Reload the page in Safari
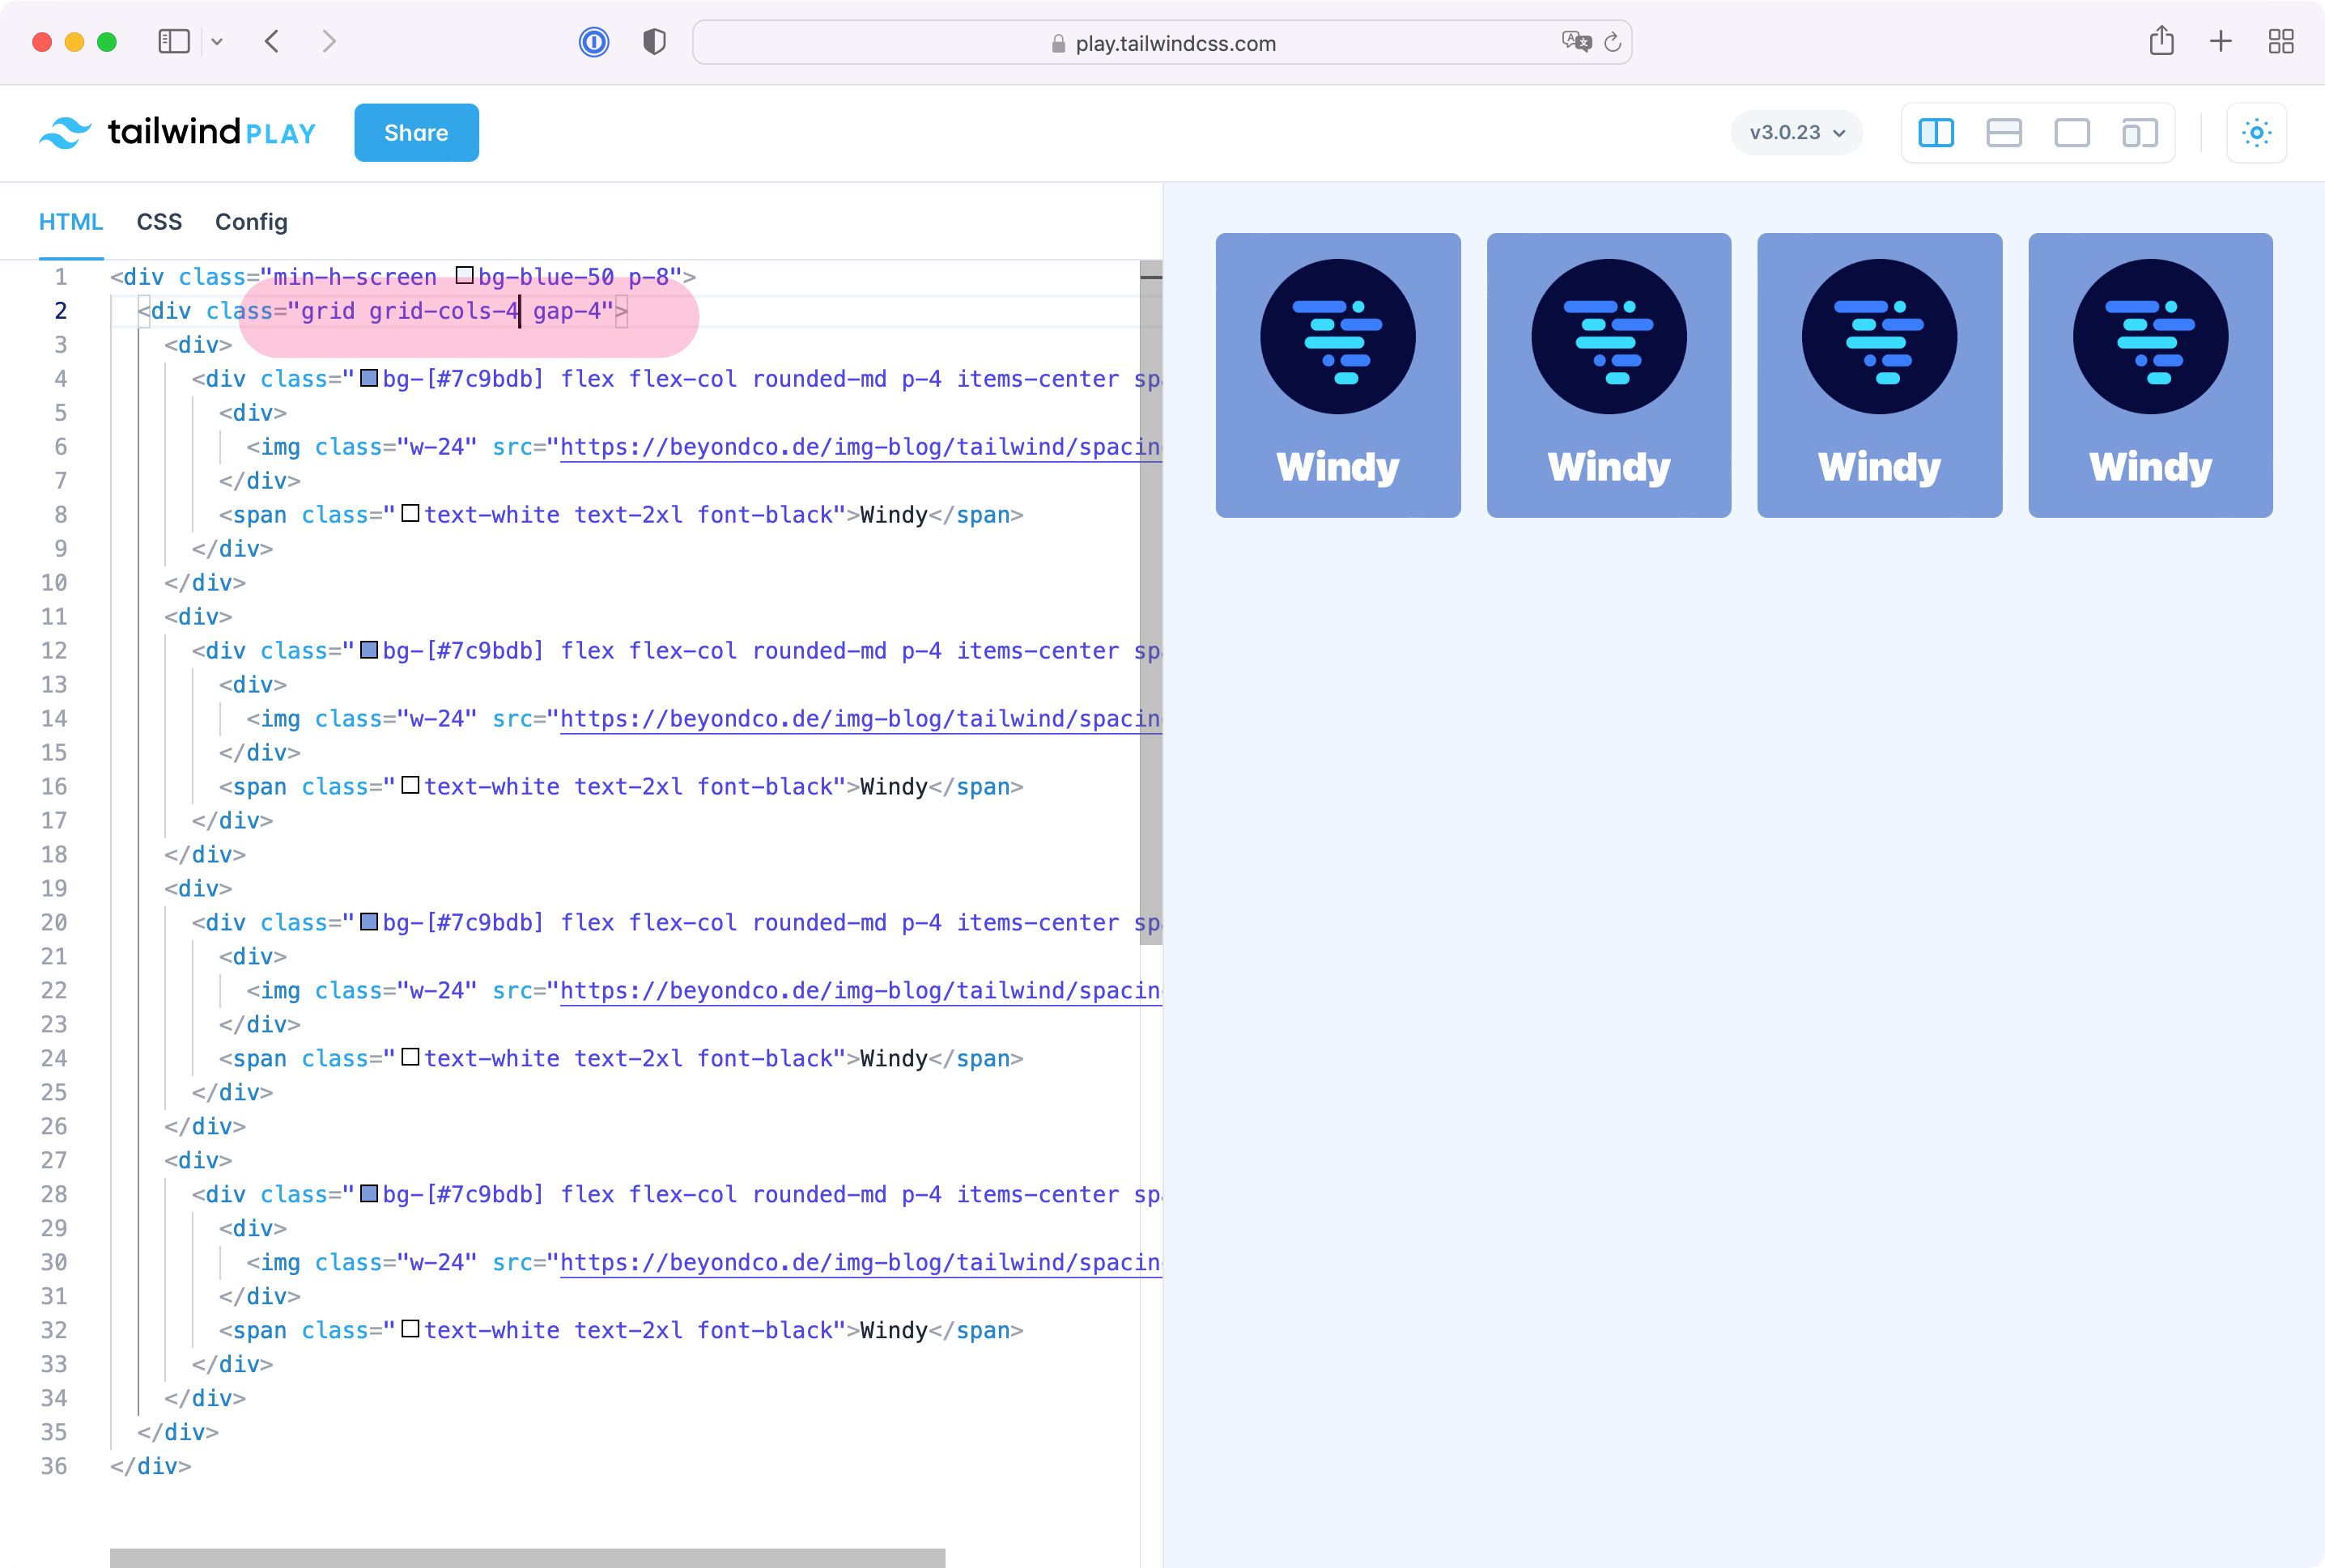The width and height of the screenshot is (2325, 1568). pos(1611,42)
